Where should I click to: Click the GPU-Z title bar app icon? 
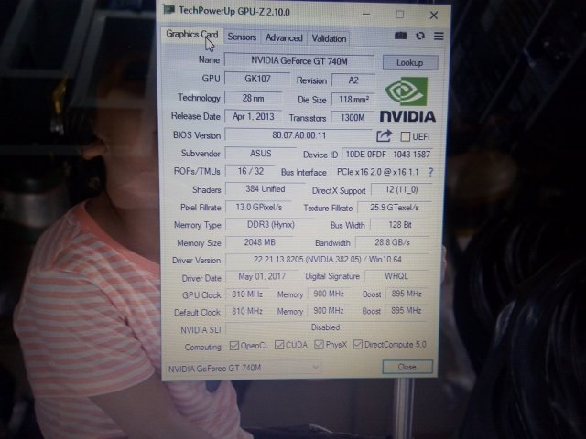[x=168, y=11]
